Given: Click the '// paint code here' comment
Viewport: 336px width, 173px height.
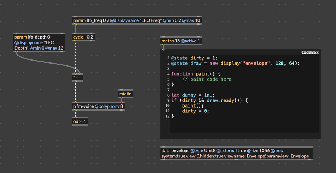Looking at the screenshot, I should pyautogui.click(x=207, y=79).
